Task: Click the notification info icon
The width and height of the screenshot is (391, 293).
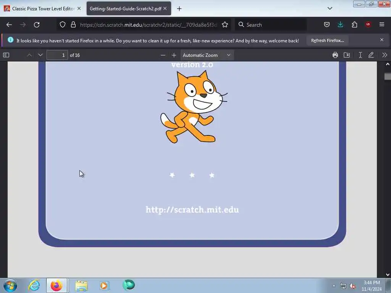Action: (10, 40)
